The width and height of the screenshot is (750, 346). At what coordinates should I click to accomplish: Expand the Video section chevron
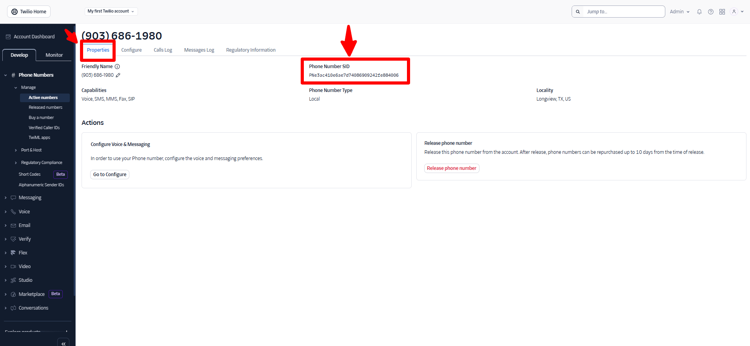[x=5, y=267]
